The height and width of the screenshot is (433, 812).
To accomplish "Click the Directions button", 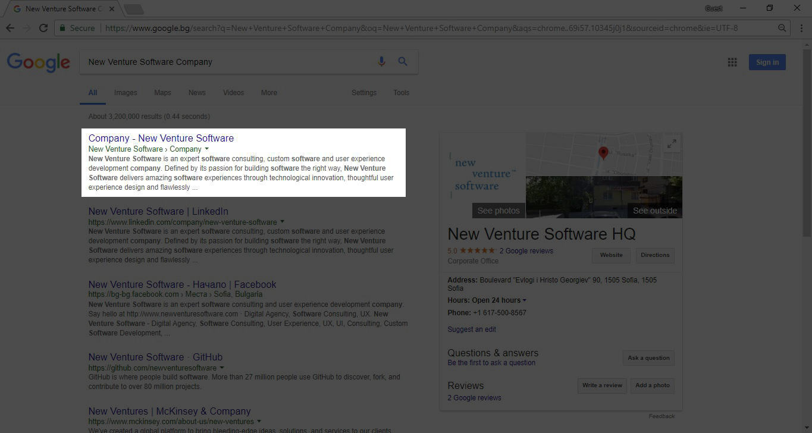I will click(x=655, y=255).
